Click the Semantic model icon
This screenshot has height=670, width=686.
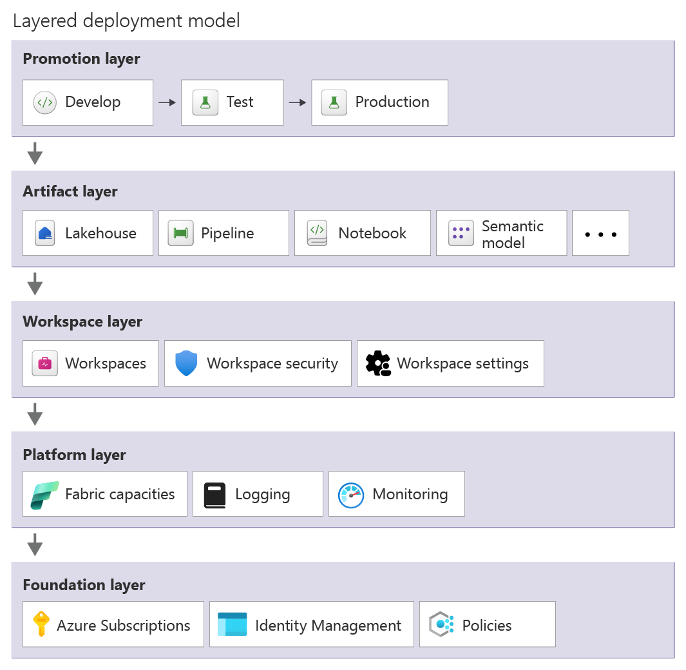(x=461, y=233)
